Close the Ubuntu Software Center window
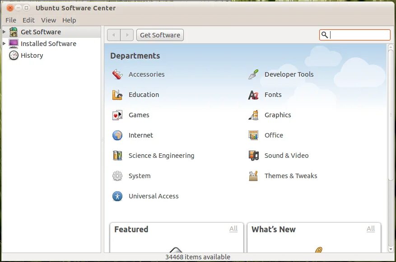This screenshot has height=262, width=396. (x=10, y=8)
